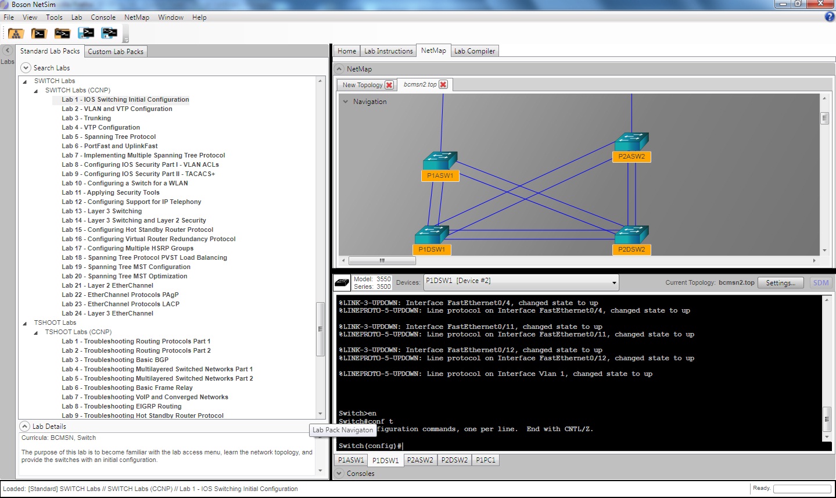
Task: Open the Lab menu
Action: click(77, 17)
